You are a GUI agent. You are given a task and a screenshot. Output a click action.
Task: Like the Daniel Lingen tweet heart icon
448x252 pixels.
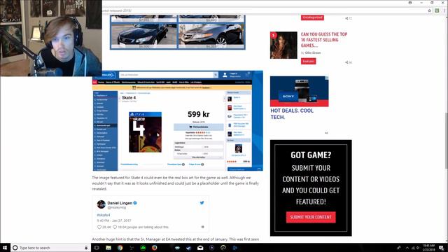(x=99, y=227)
